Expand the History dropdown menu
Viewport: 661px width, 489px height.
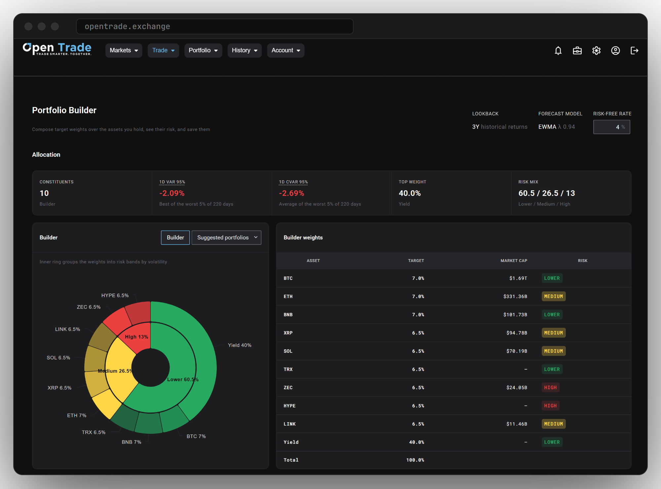pyautogui.click(x=245, y=51)
